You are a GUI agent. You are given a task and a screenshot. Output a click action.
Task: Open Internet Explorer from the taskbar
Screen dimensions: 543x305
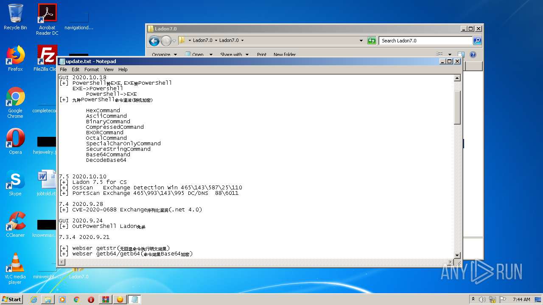[34, 299]
